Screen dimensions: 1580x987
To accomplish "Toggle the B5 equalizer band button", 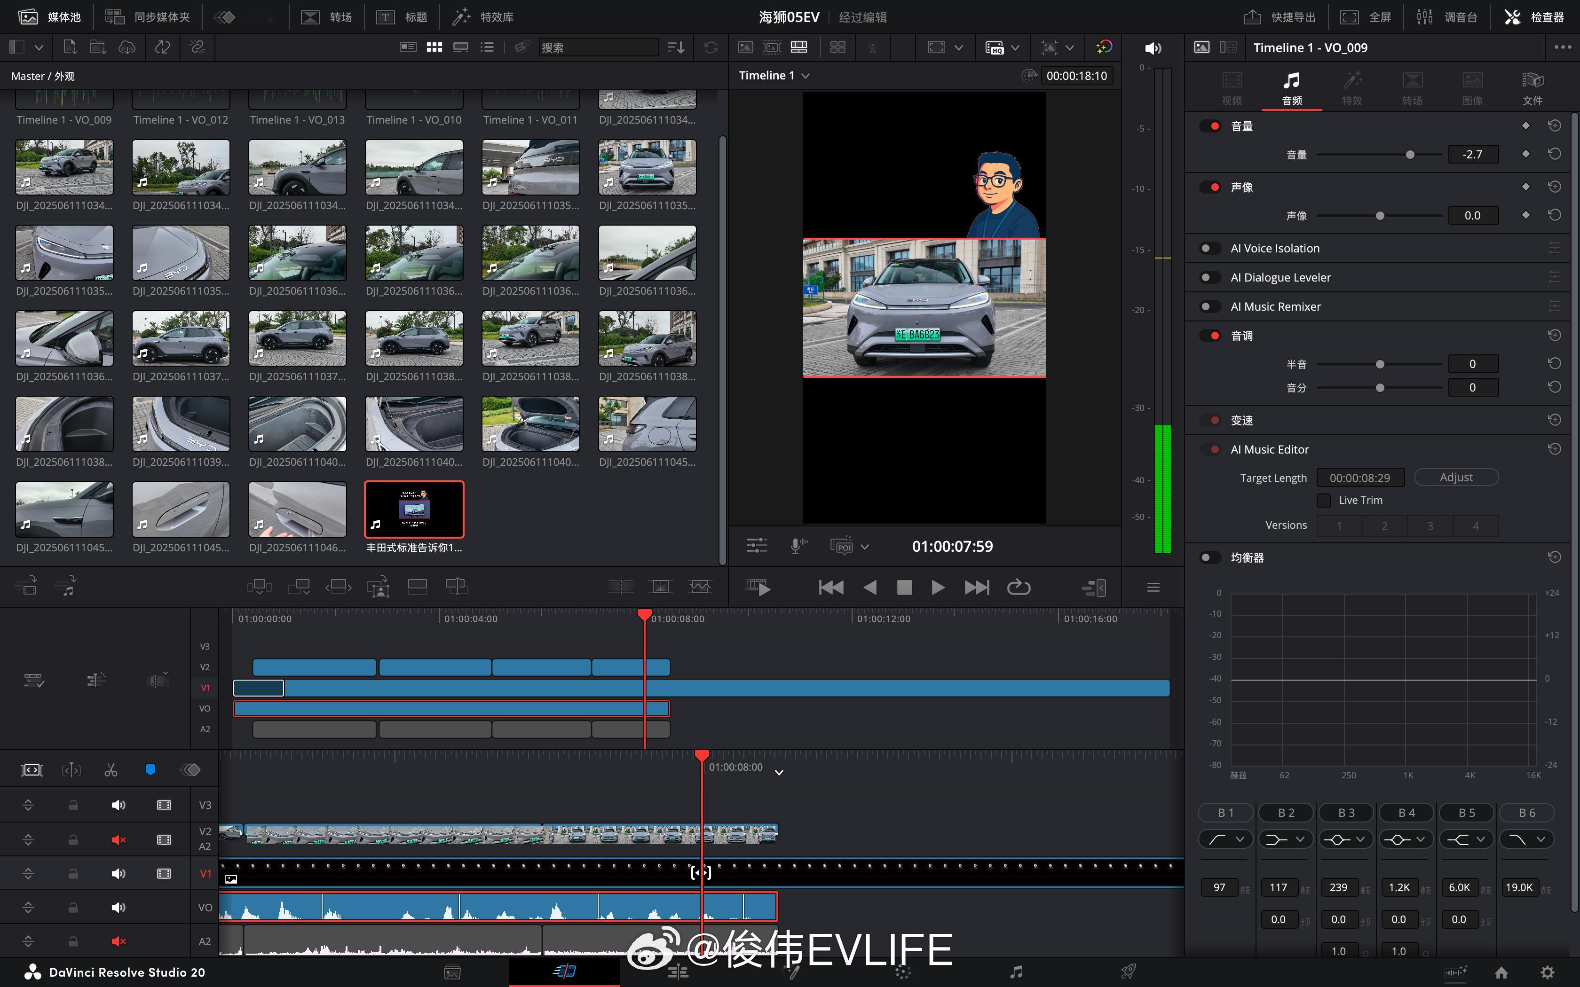I will (x=1466, y=813).
